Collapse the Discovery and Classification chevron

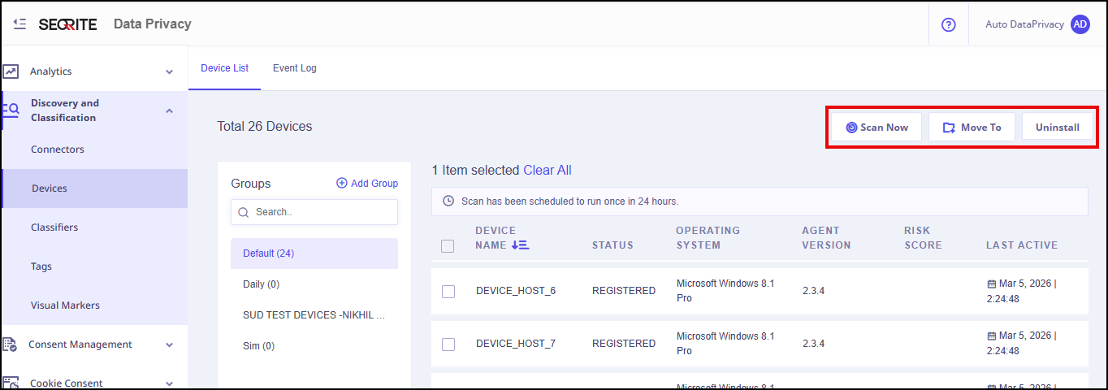[169, 110]
